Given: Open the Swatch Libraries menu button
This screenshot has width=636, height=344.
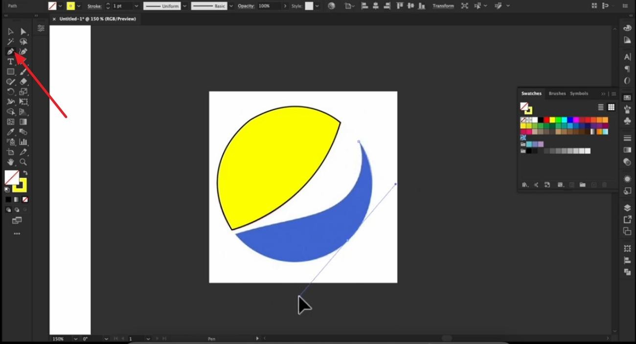Looking at the screenshot, I should [x=525, y=185].
